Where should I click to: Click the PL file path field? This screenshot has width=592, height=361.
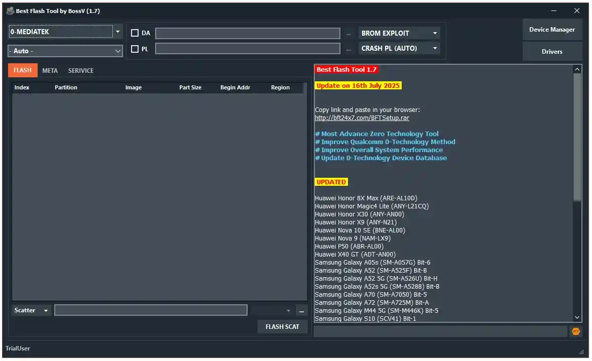[x=248, y=48]
